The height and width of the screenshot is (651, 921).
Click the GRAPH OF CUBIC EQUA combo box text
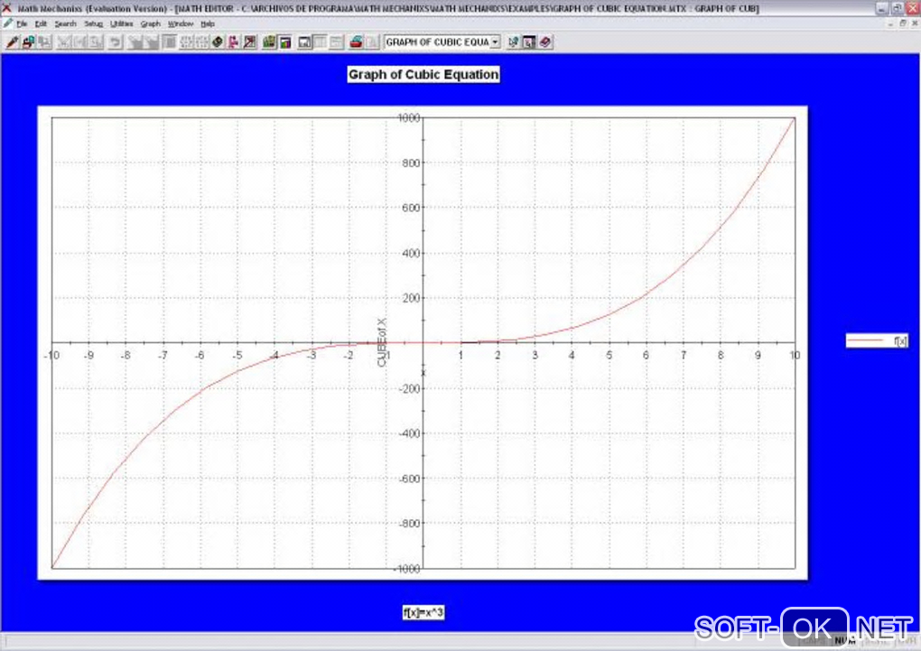[x=437, y=42]
